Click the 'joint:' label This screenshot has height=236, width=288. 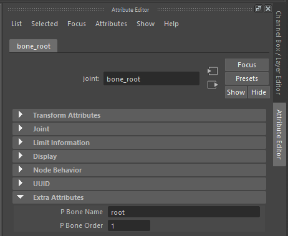pyautogui.click(x=91, y=79)
